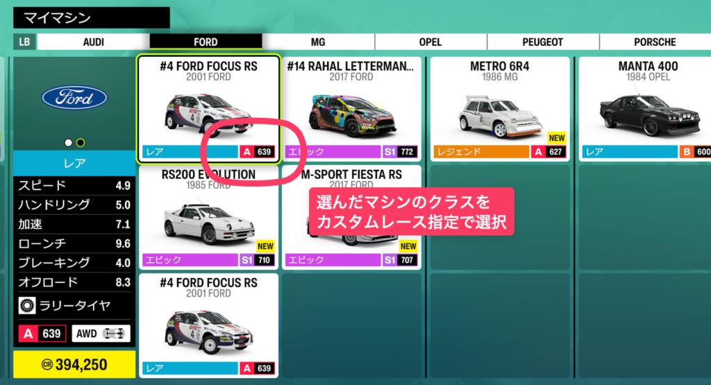Click the blue レア bar on Manta 400
The width and height of the screenshot is (711, 385).
point(630,152)
